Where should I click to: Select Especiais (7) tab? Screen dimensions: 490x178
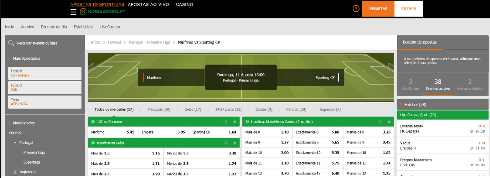330,110
